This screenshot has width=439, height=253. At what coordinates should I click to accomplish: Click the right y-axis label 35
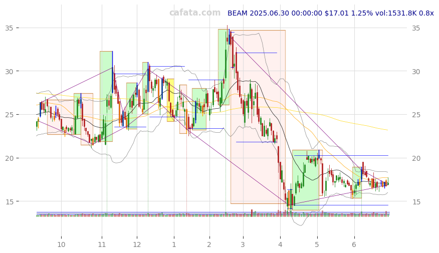[416, 28]
